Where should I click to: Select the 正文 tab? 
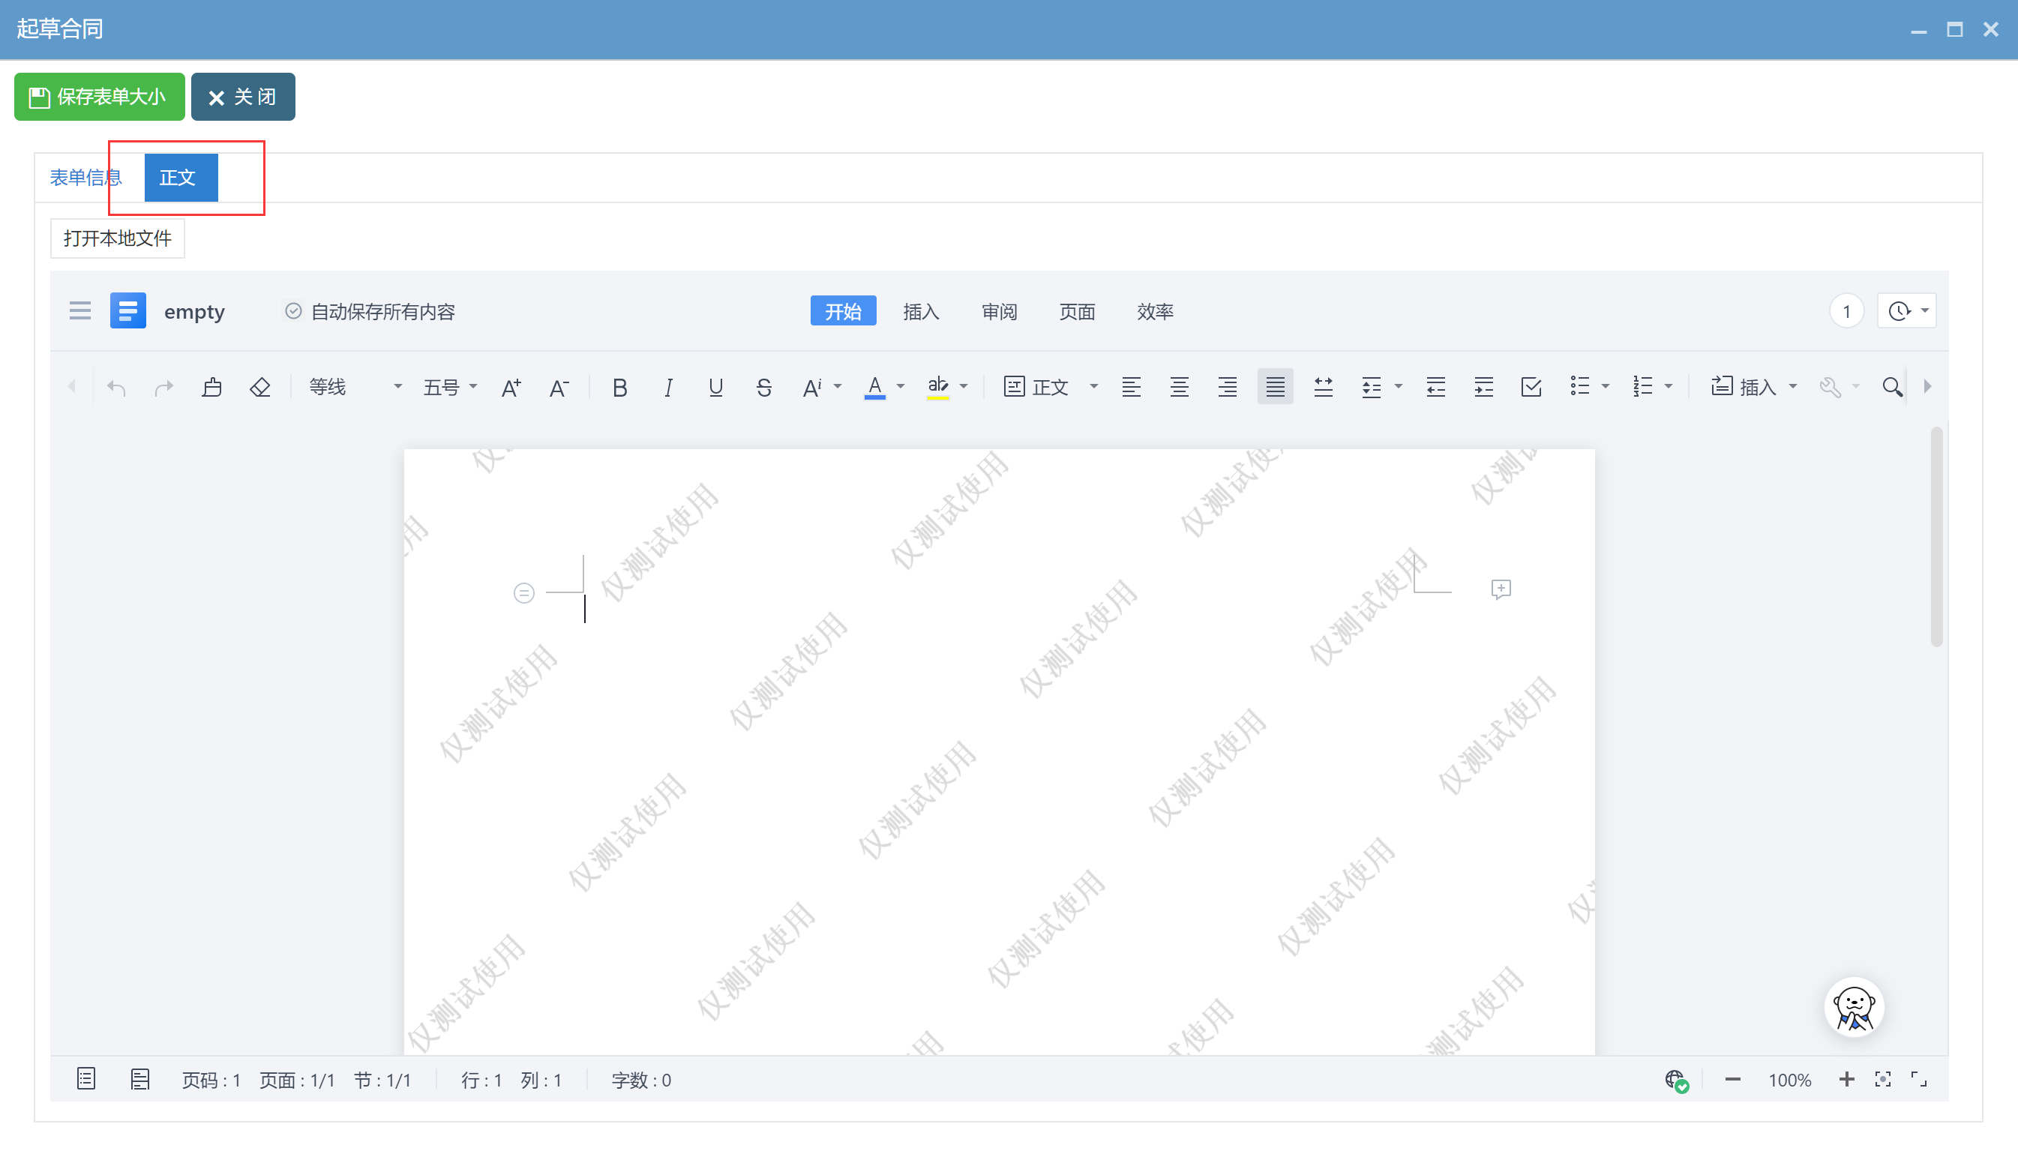(181, 178)
